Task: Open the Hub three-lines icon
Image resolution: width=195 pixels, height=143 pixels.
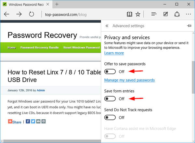Action: point(154,14)
